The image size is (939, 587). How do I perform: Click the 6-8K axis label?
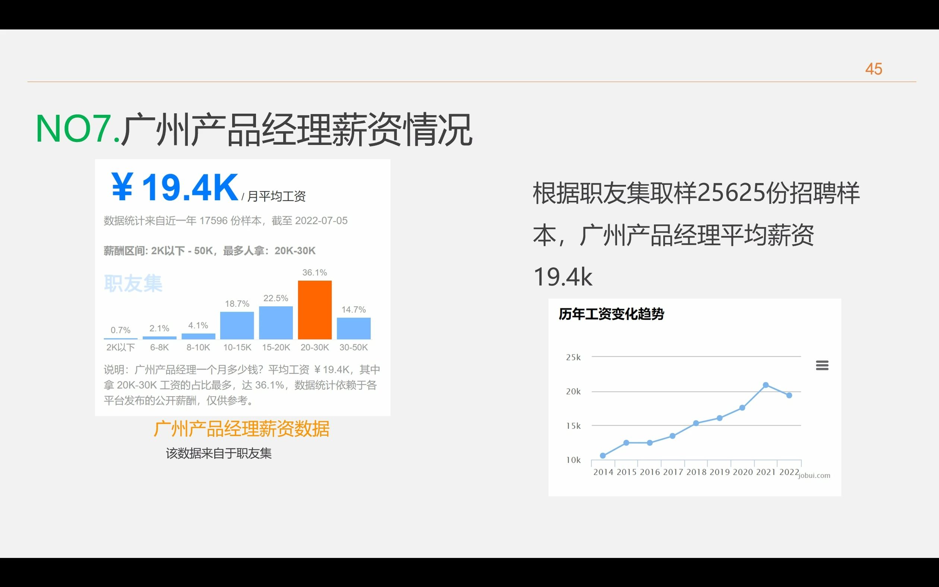pos(159,347)
